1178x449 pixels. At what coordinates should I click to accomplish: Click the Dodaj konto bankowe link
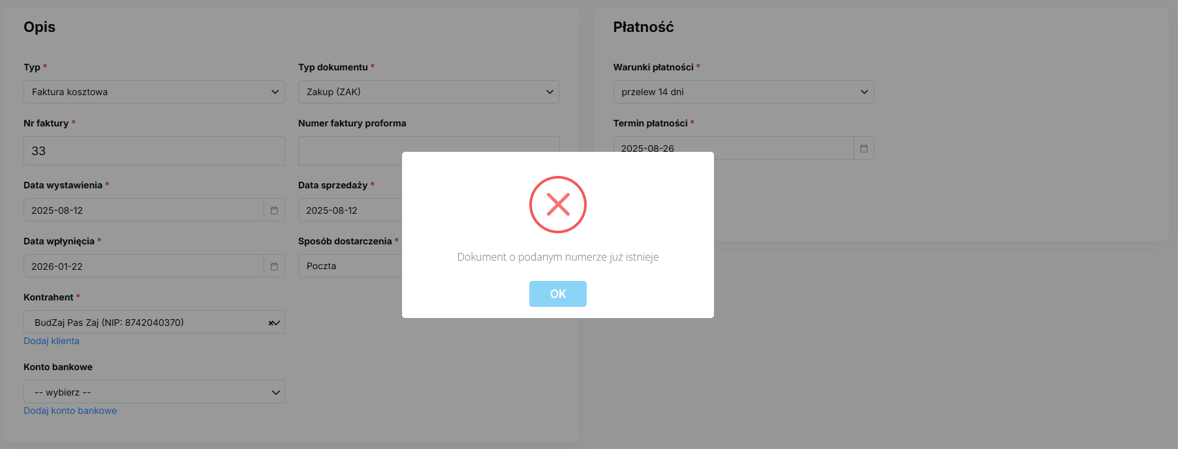[x=70, y=411]
